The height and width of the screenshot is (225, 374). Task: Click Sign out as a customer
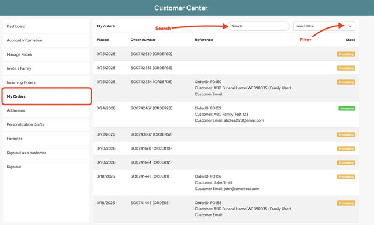[x=46, y=153]
